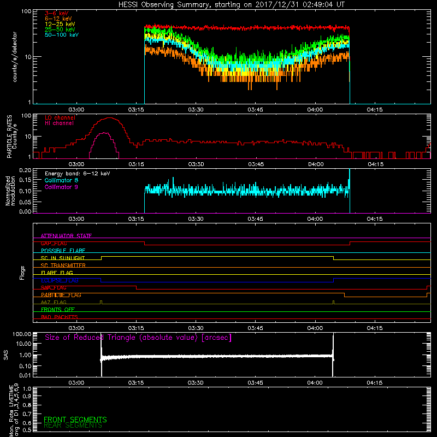Click the 'Energy band: 6-12 keV' caption
Image resolution: width=437 pixels, height=437 pixels.
[78, 174]
